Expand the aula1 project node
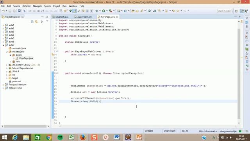 (x=4, y=25)
